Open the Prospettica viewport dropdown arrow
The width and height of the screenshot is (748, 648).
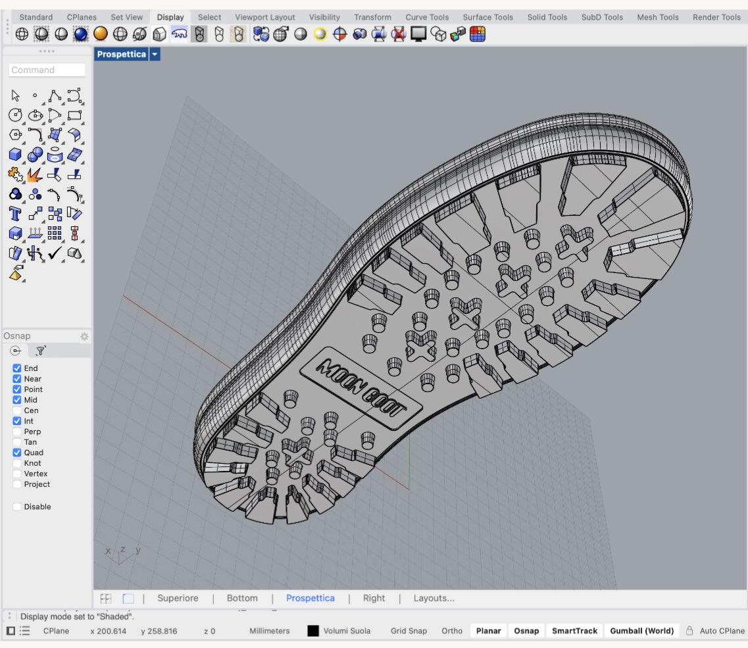[155, 54]
